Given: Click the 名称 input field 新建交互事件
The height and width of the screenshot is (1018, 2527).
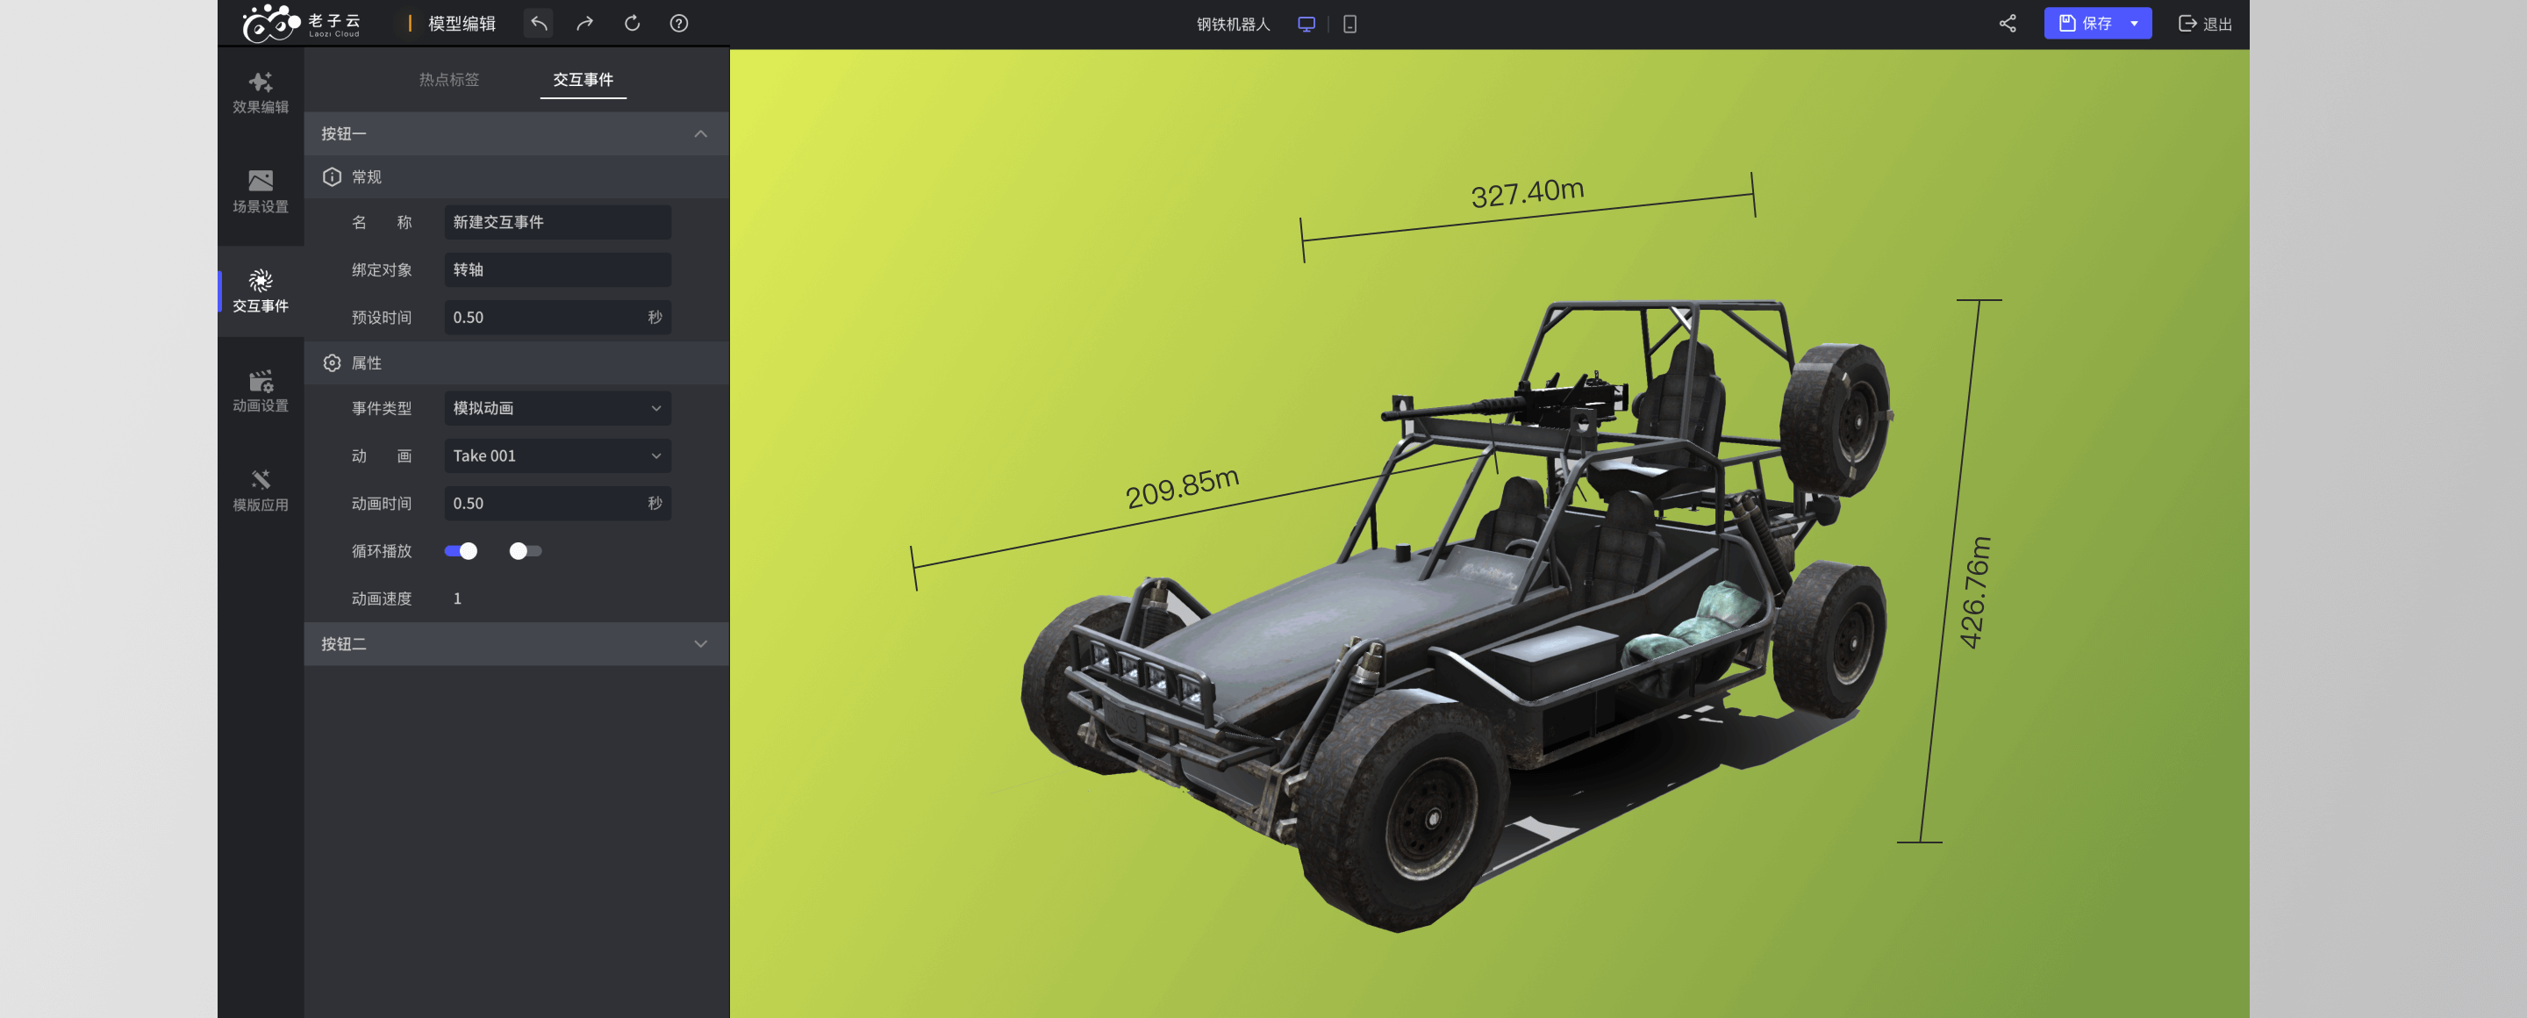Looking at the screenshot, I should click(557, 223).
